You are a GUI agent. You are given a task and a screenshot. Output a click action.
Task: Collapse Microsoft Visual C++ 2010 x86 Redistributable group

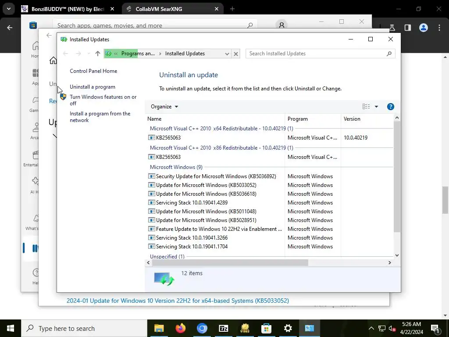(x=221, y=148)
